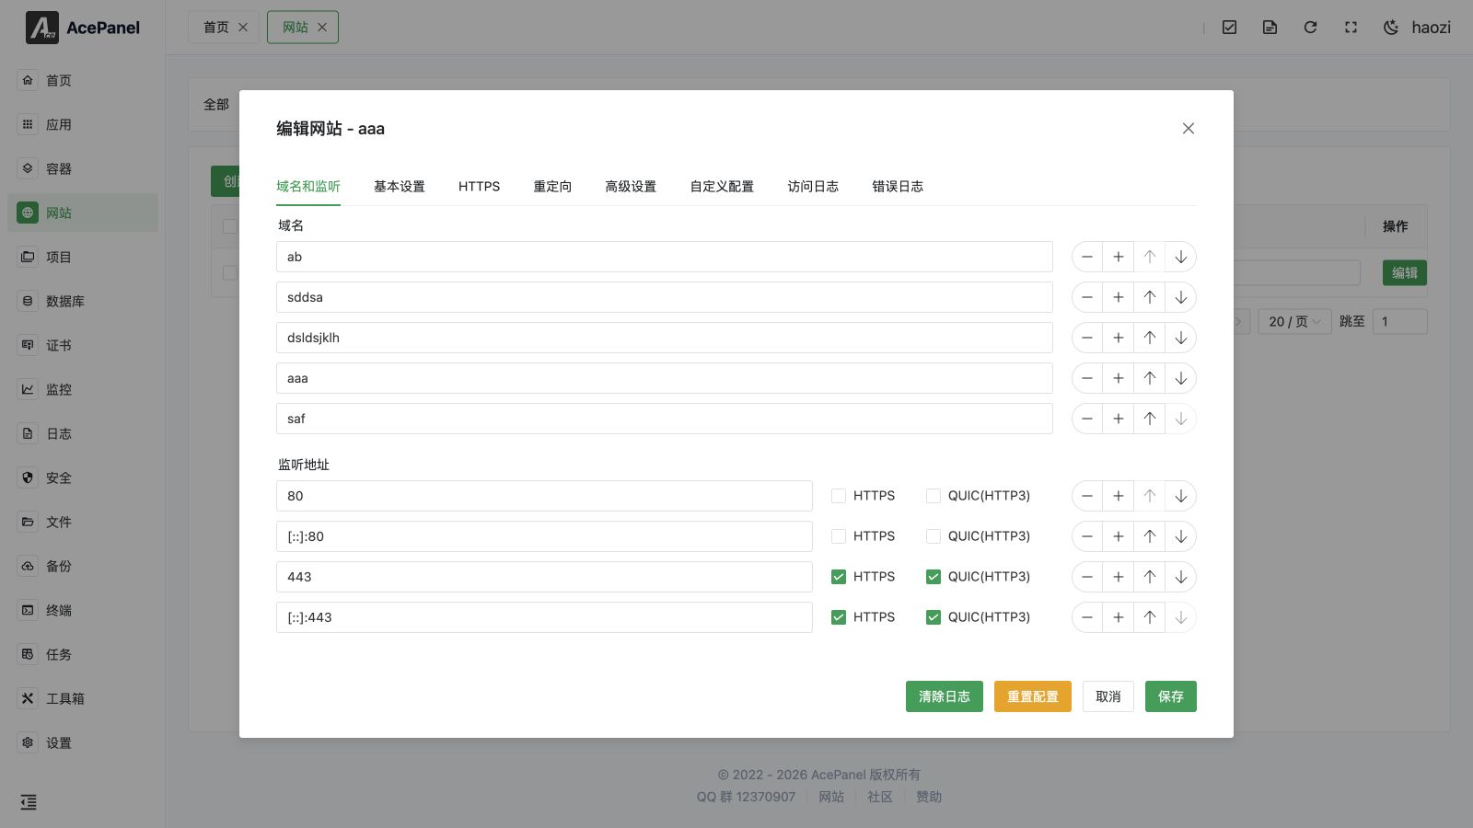Move the 'ab' domain down

tap(1181, 257)
